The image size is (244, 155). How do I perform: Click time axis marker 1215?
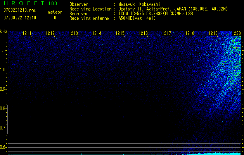[x=120, y=33]
